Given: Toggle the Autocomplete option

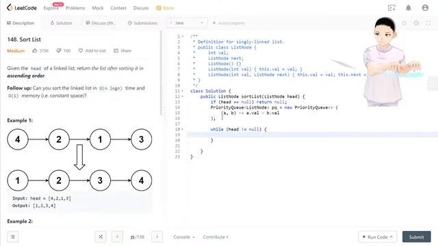Looking at the screenshot, I should [229, 23].
